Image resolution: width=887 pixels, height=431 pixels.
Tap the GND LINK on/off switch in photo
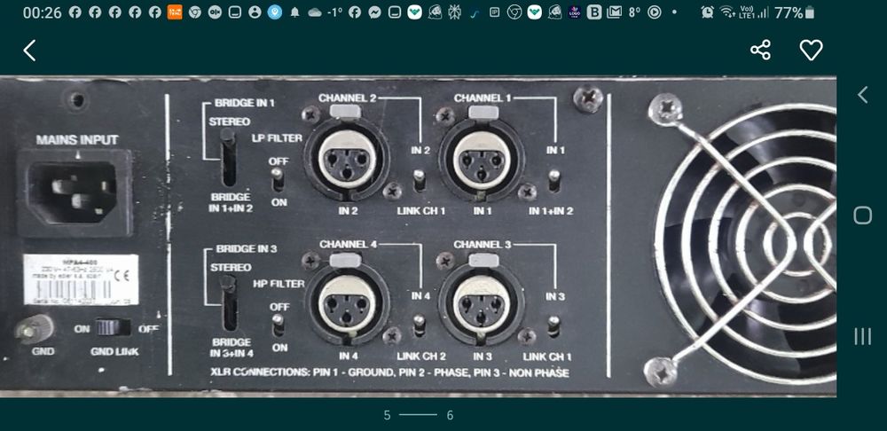click(112, 327)
